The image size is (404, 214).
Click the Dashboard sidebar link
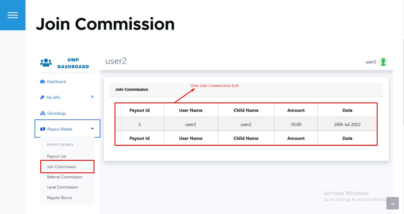pyautogui.click(x=56, y=82)
